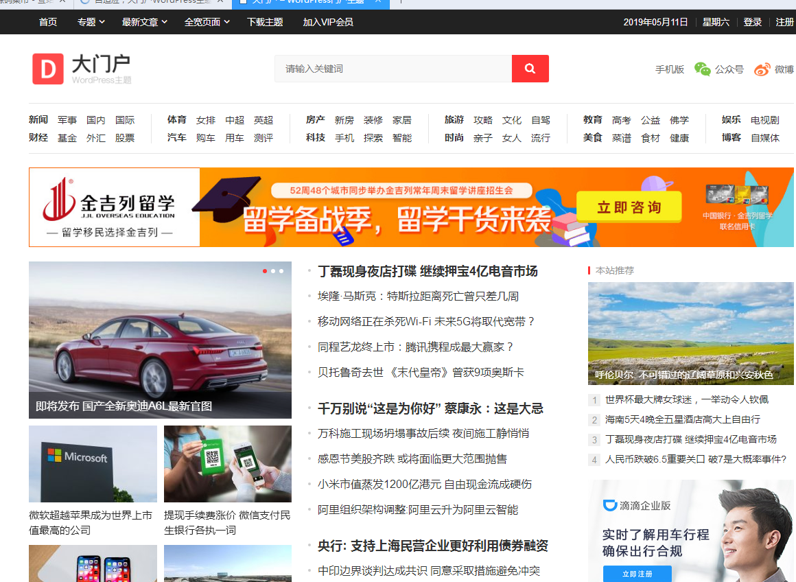Select the first red carousel dot
Viewport: 796px width, 582px height.
tap(265, 271)
